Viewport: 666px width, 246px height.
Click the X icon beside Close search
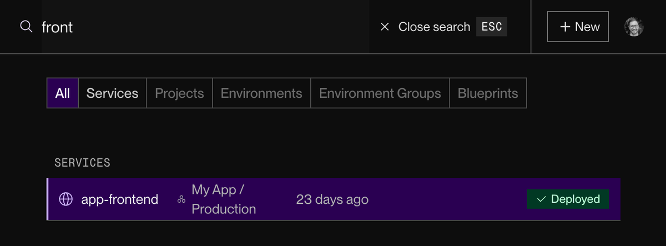click(x=385, y=27)
